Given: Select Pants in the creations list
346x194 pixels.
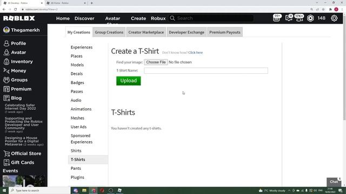Looking at the screenshot, I should [x=76, y=168].
